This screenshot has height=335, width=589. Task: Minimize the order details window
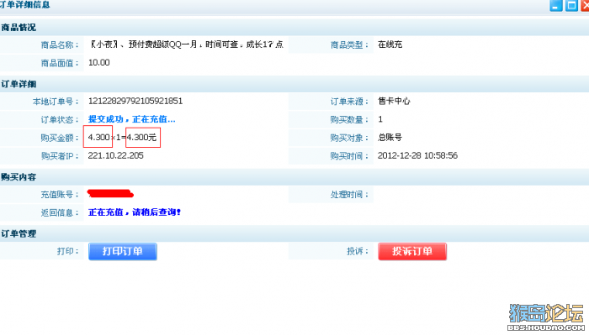click(x=556, y=6)
